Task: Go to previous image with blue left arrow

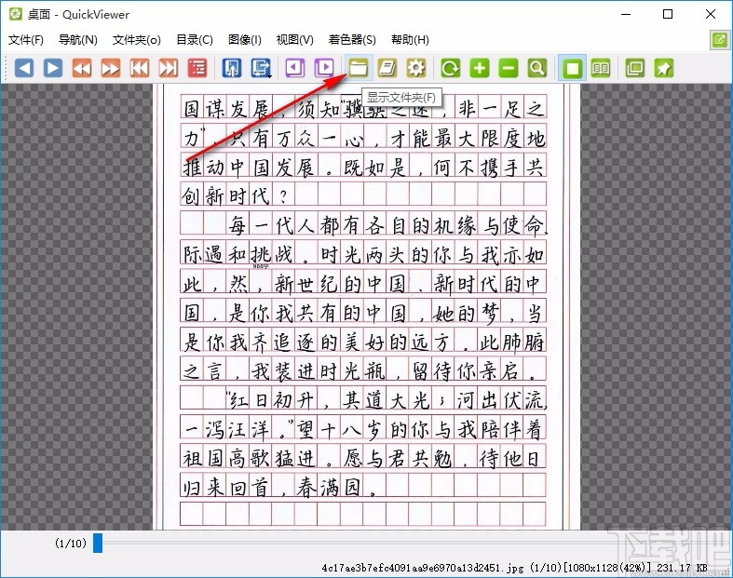Action: pyautogui.click(x=24, y=68)
